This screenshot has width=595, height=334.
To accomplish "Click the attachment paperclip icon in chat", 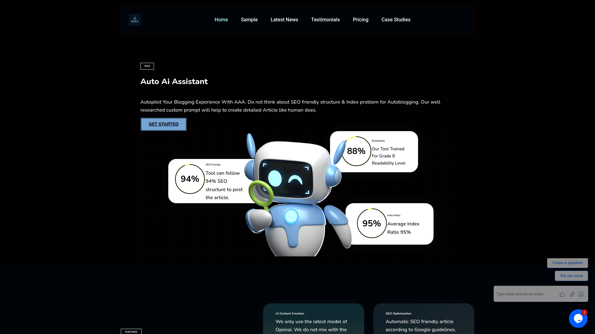I will (x=572, y=294).
